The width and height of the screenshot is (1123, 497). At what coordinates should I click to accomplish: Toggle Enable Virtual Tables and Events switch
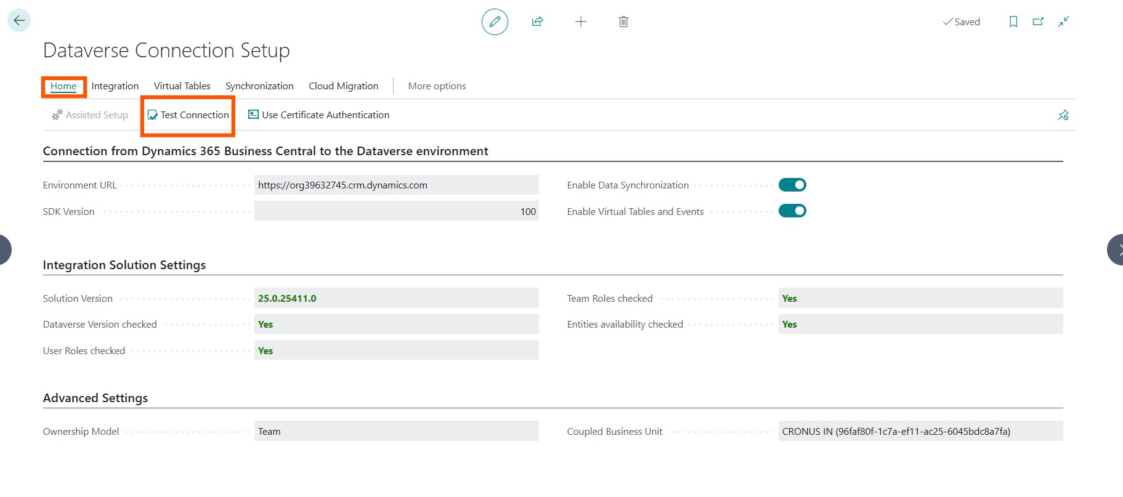click(792, 211)
